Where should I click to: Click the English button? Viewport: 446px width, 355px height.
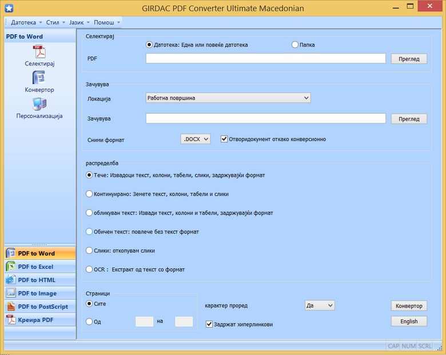tap(409, 321)
